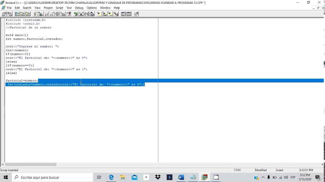Screen dimensions: 325x182
Task: Open Dropbox from the taskbar
Action: [x=158, y=177]
